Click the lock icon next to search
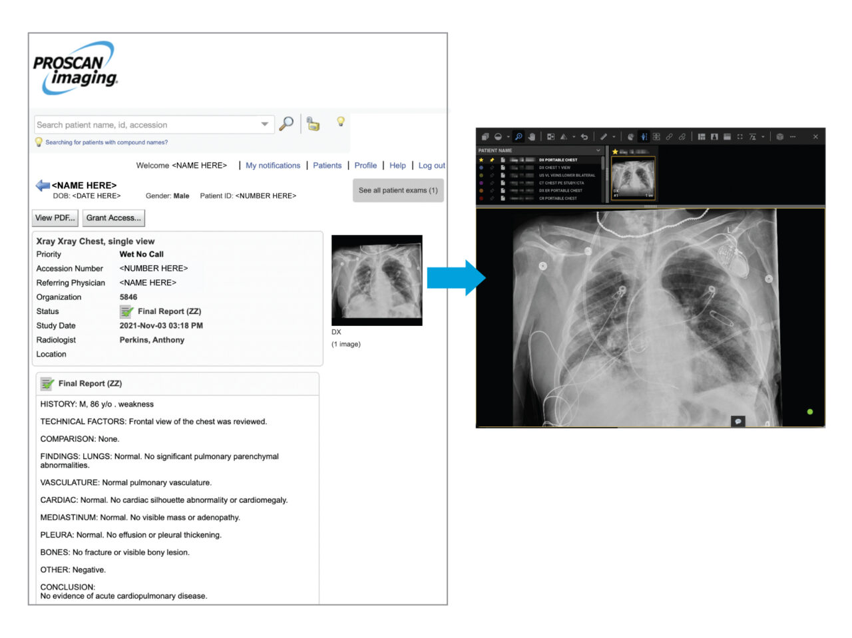This screenshot has width=852, height=638. pos(313,124)
